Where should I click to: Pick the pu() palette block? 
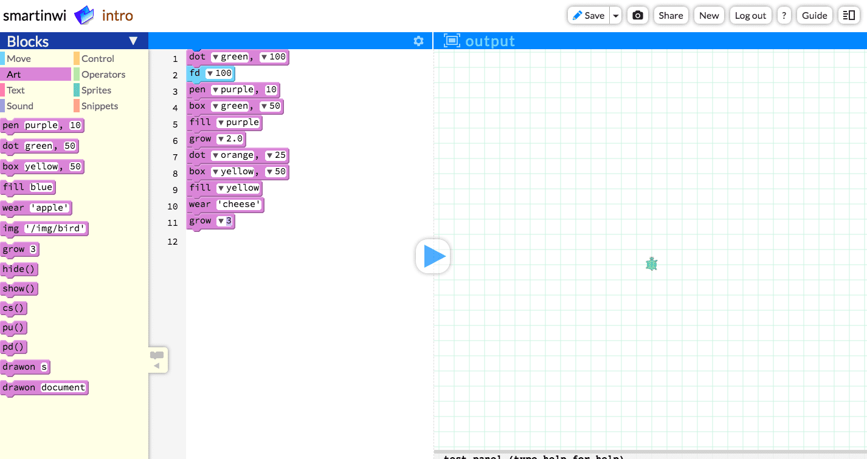[14, 327]
